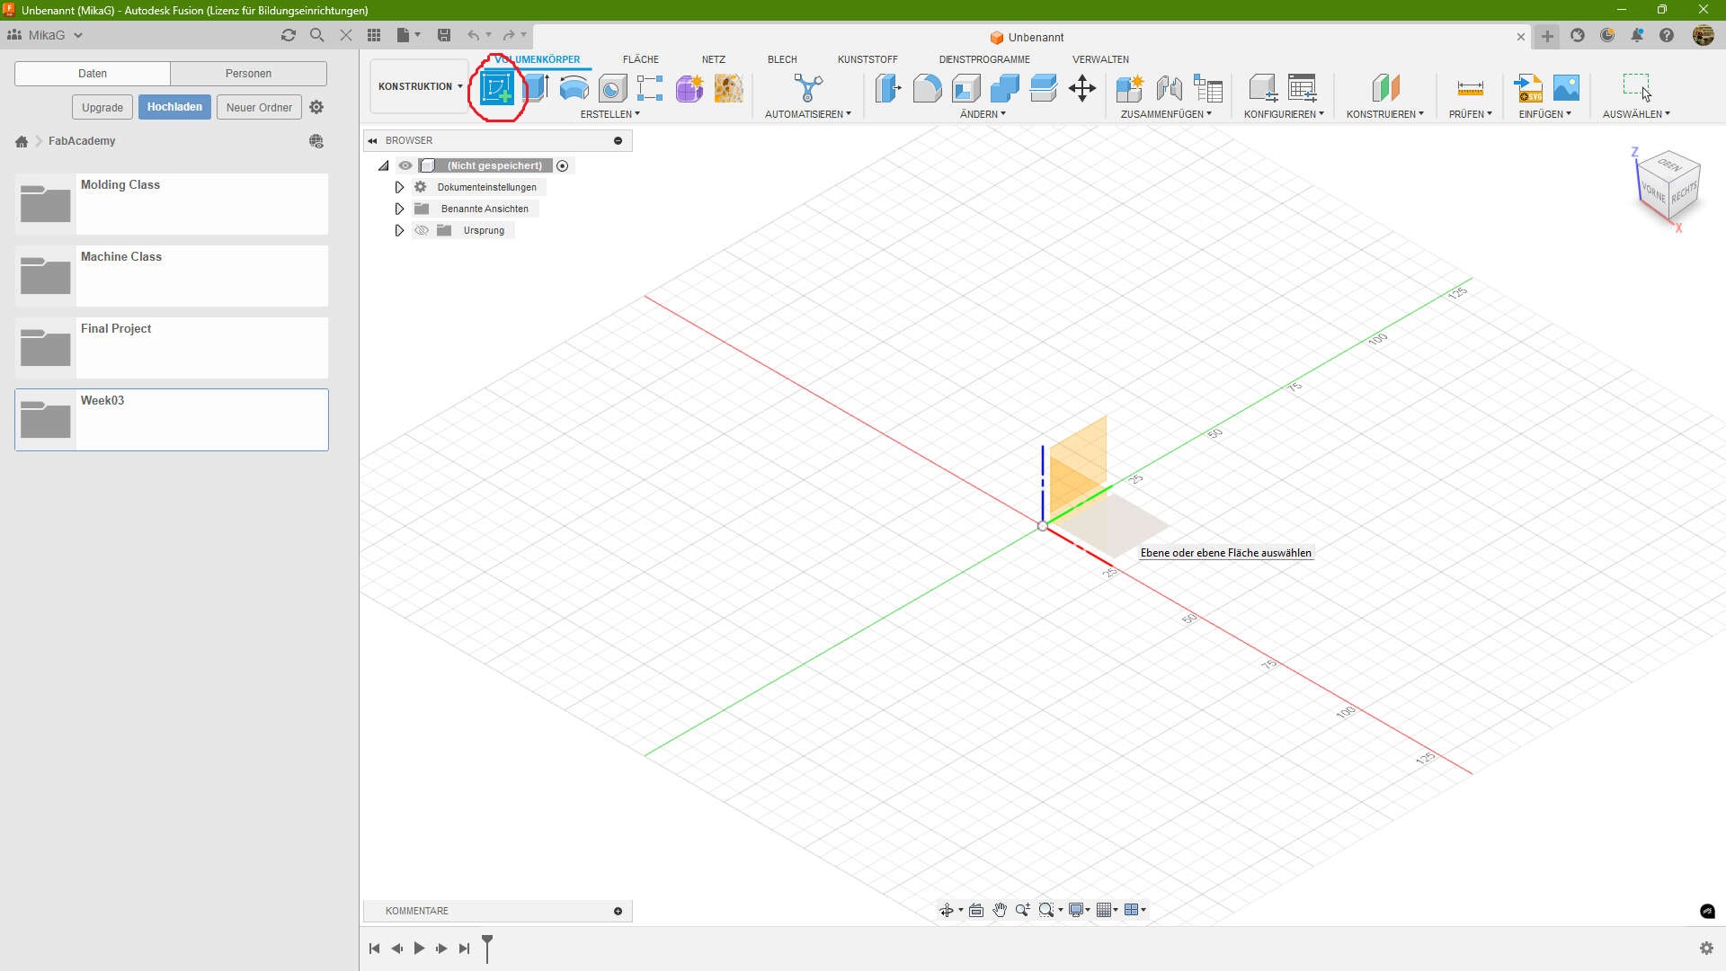This screenshot has height=971, width=1726.
Task: Click the volumetric lattice texture icon
Action: point(728,88)
